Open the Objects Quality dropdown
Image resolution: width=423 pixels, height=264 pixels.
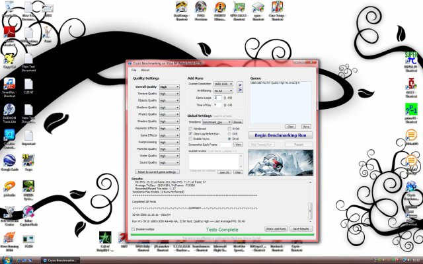pyautogui.click(x=169, y=100)
